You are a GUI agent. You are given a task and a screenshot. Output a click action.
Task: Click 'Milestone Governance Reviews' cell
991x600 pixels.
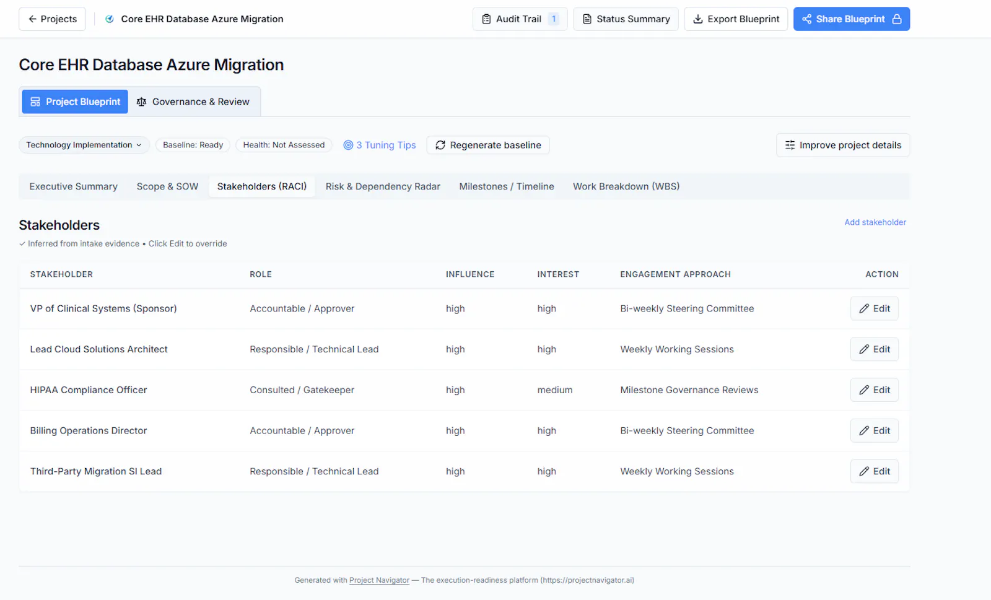689,390
